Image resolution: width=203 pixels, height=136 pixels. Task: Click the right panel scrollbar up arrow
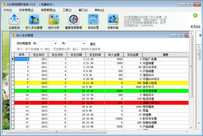199,46
